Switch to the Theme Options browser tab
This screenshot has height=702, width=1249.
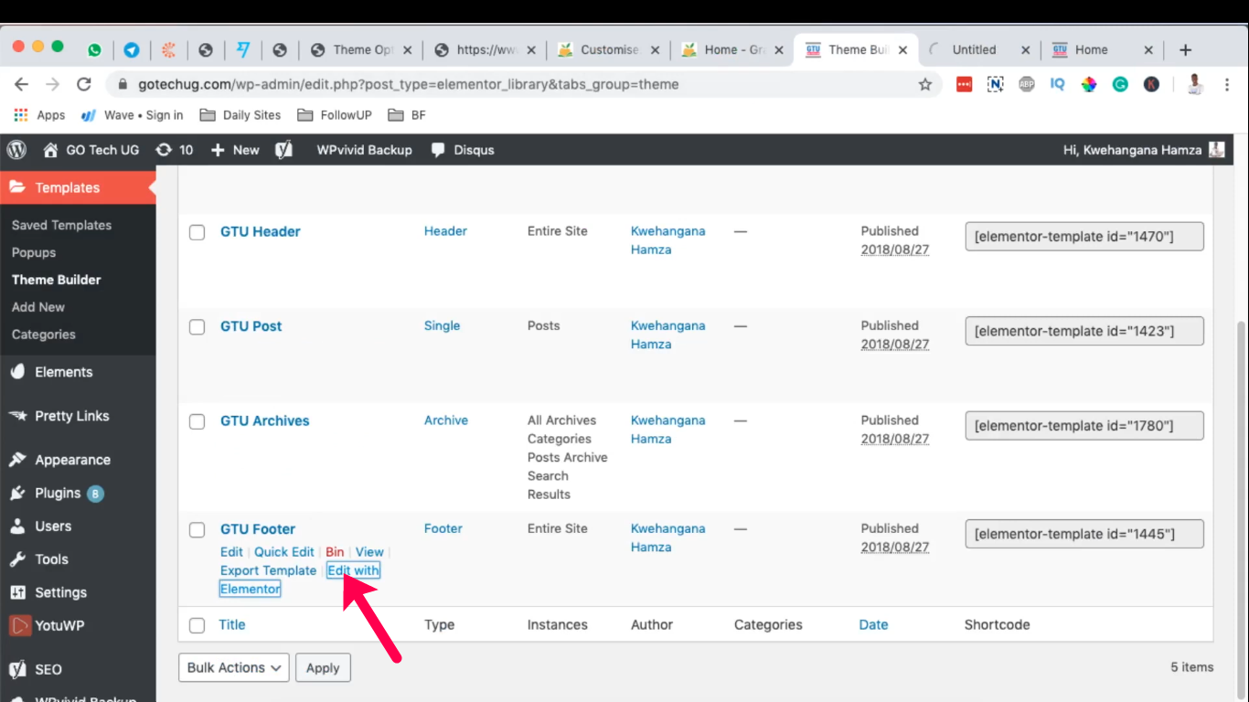pyautogui.click(x=362, y=49)
